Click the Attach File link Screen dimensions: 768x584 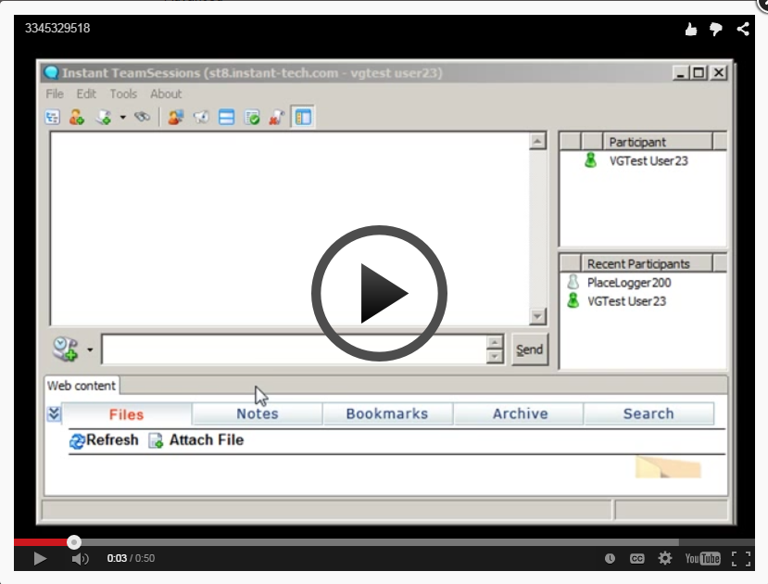195,440
